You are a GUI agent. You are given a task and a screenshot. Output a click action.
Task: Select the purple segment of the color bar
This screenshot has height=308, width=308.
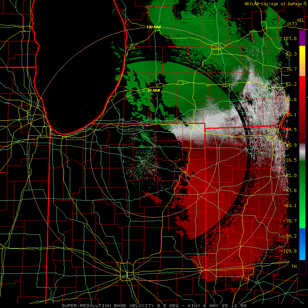pyautogui.click(x=302, y=38)
